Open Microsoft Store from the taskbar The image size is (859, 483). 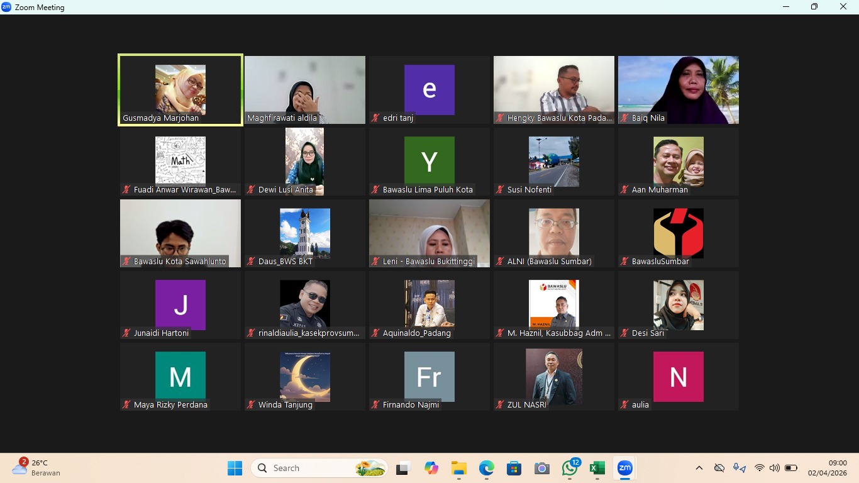click(514, 469)
